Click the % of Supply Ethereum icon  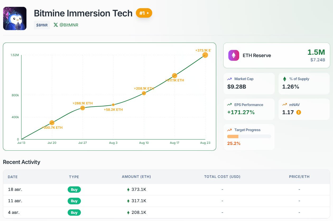tap(285, 79)
